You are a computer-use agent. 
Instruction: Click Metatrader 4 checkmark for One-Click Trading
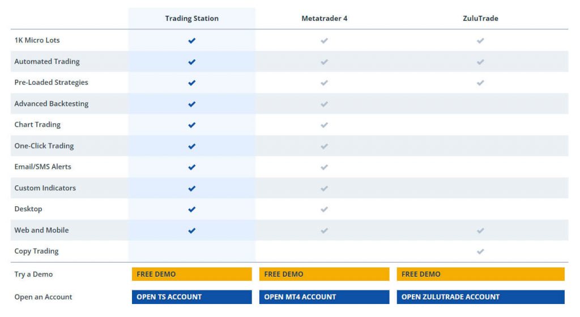pyautogui.click(x=324, y=146)
